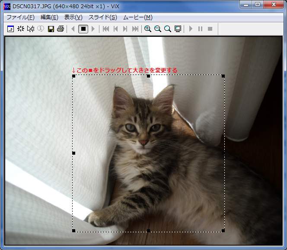Minimize the ViX window

click(x=246, y=5)
